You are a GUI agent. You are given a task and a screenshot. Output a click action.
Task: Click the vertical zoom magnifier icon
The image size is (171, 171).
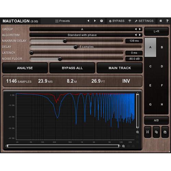click(137, 132)
